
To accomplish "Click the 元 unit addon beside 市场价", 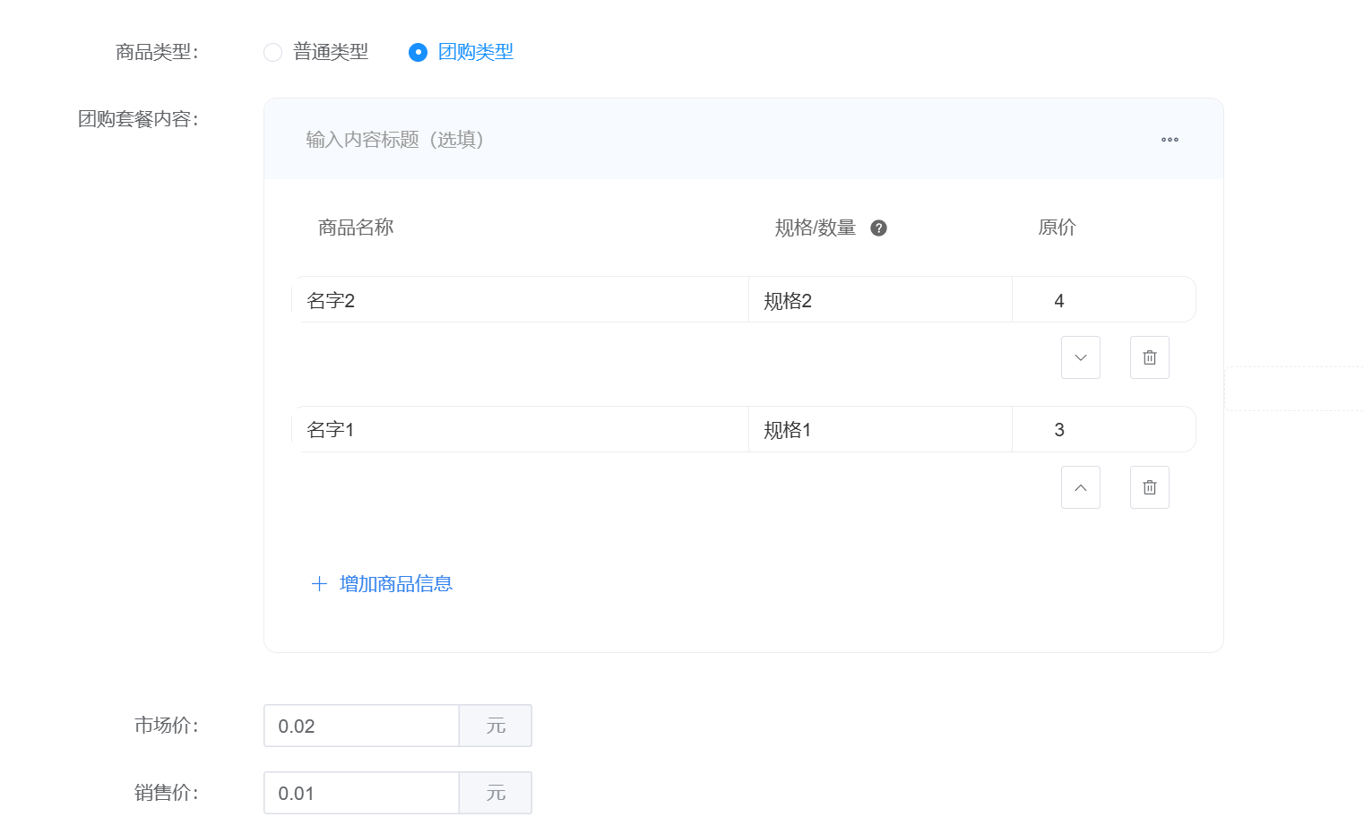I will [x=496, y=726].
